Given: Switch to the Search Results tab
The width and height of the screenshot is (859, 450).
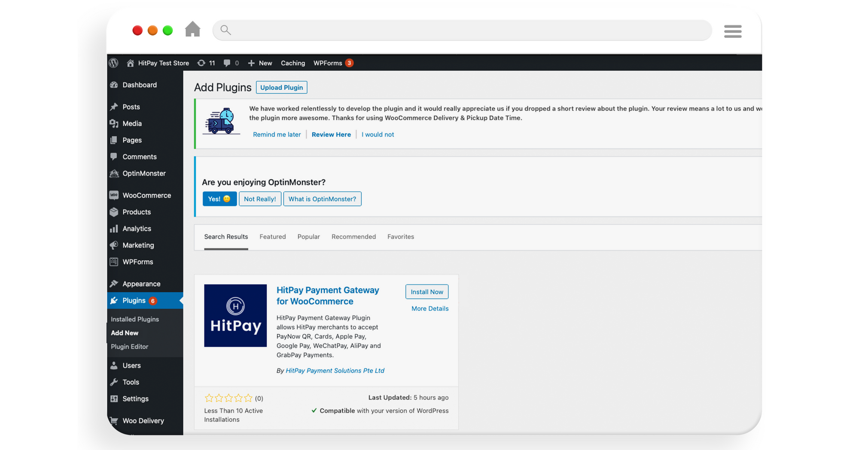Looking at the screenshot, I should pyautogui.click(x=226, y=236).
